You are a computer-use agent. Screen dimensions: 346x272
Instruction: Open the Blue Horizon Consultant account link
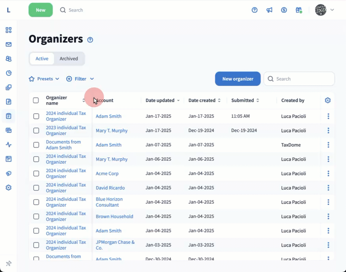point(109,202)
